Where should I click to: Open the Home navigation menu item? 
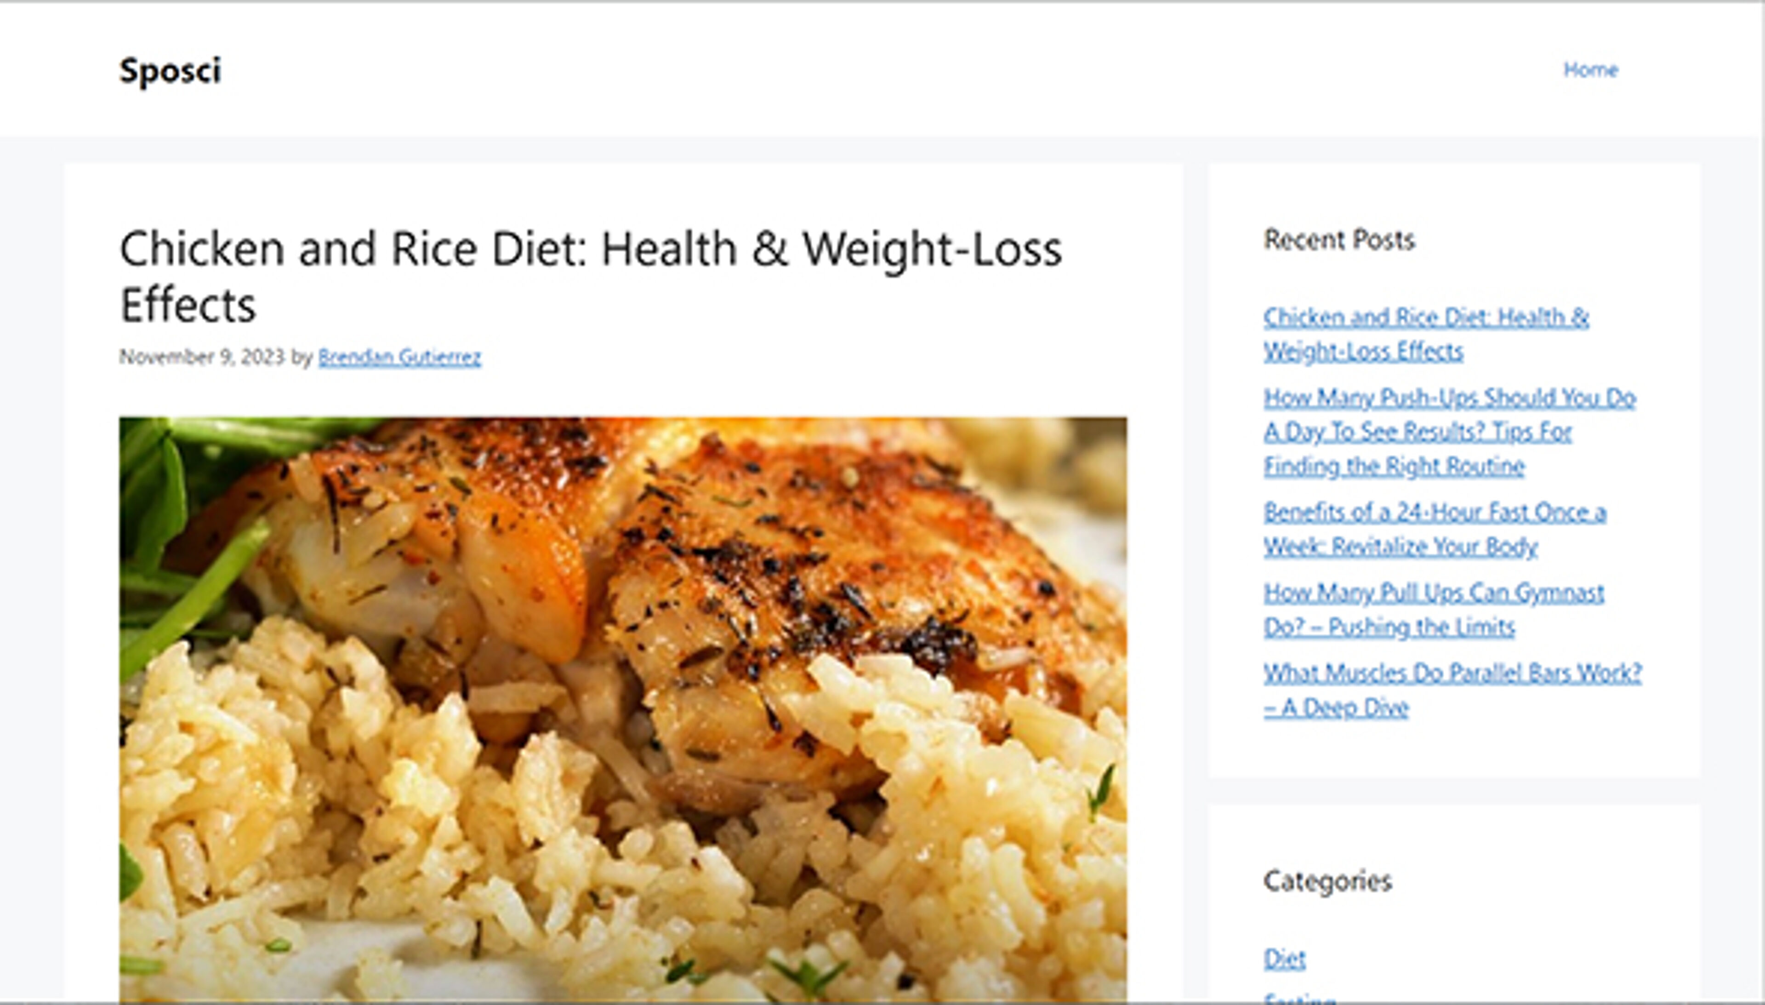pos(1590,70)
